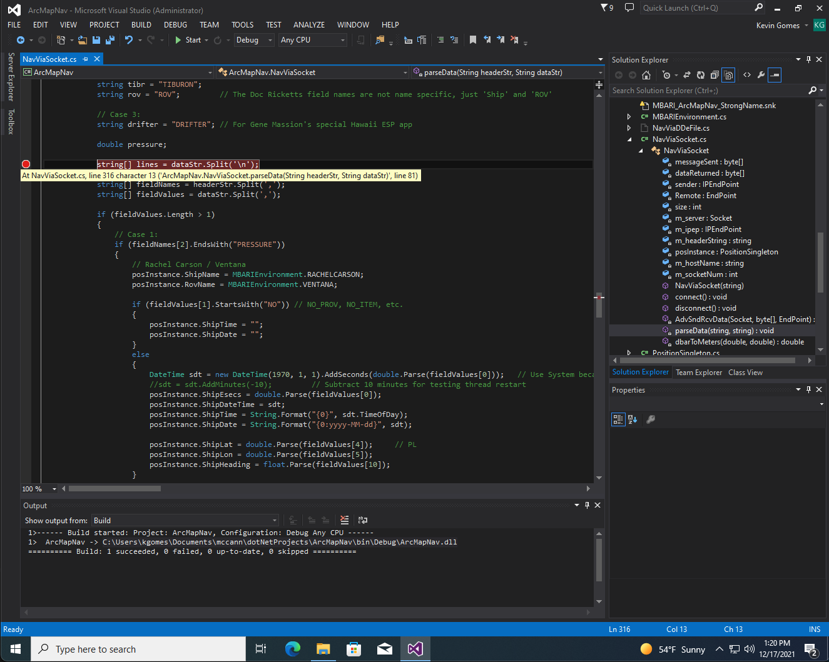Toggle the breakpoint red dot on line 316
This screenshot has height=662, width=829.
click(26, 164)
